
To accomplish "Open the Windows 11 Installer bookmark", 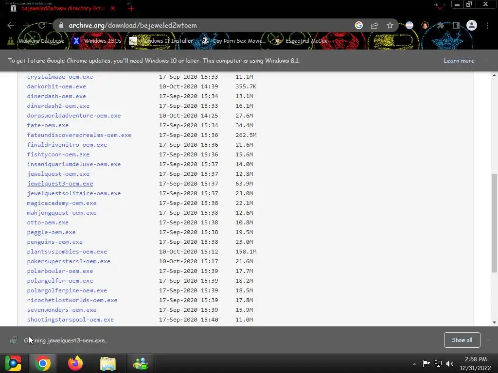I will 161,41.
